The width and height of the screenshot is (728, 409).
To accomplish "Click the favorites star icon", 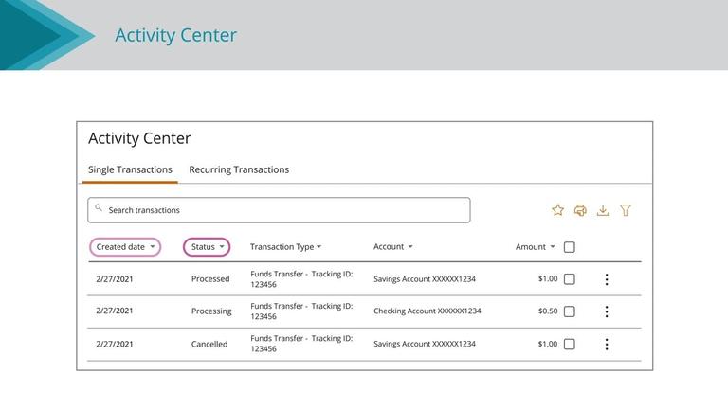I will point(557,210).
